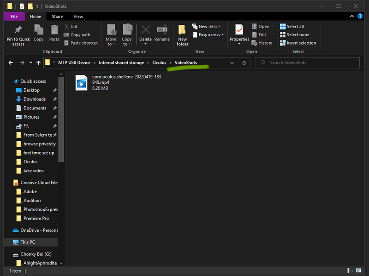Expand the Easy access dropdown

211,35
